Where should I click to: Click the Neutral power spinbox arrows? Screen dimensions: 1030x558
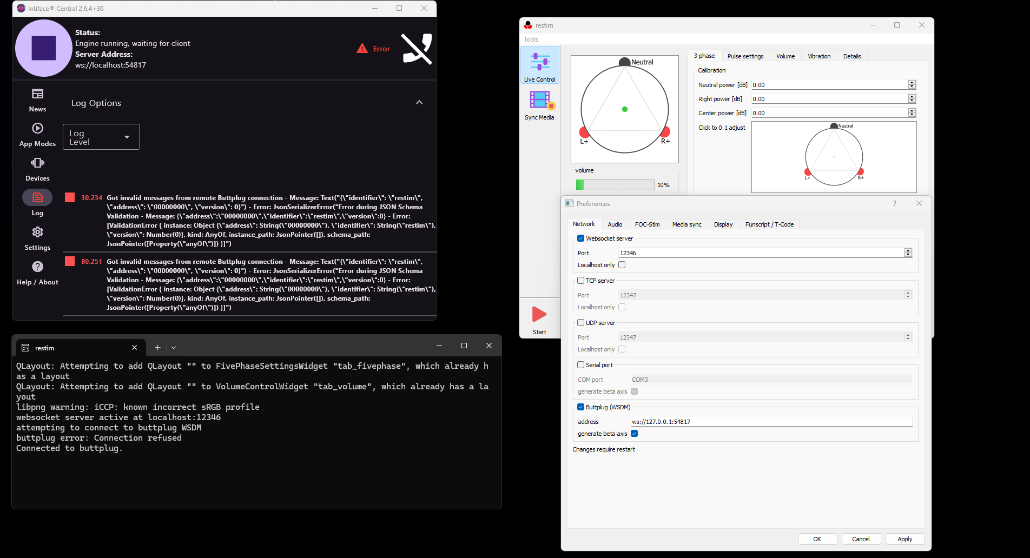coord(912,85)
